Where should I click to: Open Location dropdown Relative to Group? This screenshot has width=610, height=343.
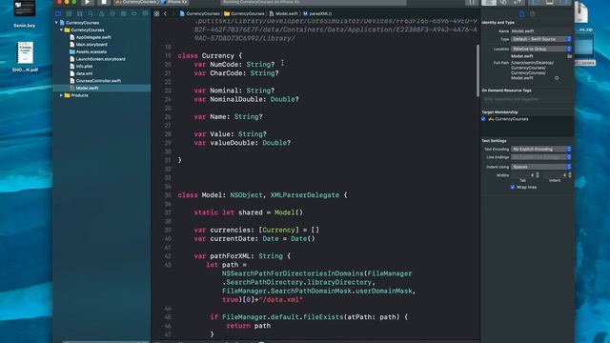coord(541,49)
